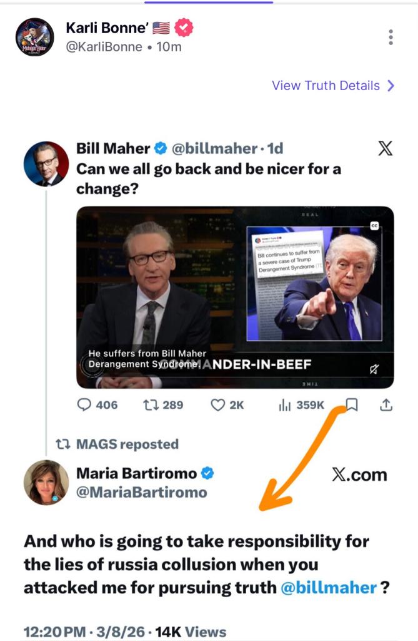Image resolution: width=418 pixels, height=641 pixels.
Task: Click Bill Maher's blue verified badge
Action: 161,148
